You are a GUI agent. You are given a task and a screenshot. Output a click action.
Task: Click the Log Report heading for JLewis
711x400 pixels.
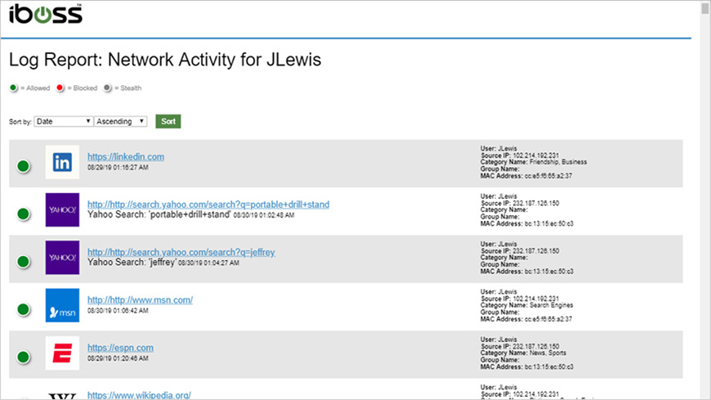pyautogui.click(x=165, y=60)
